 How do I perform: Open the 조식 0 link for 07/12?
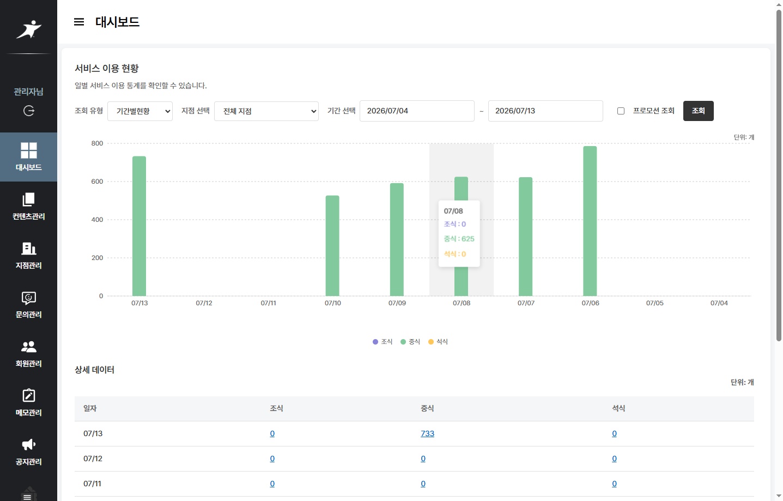272,458
